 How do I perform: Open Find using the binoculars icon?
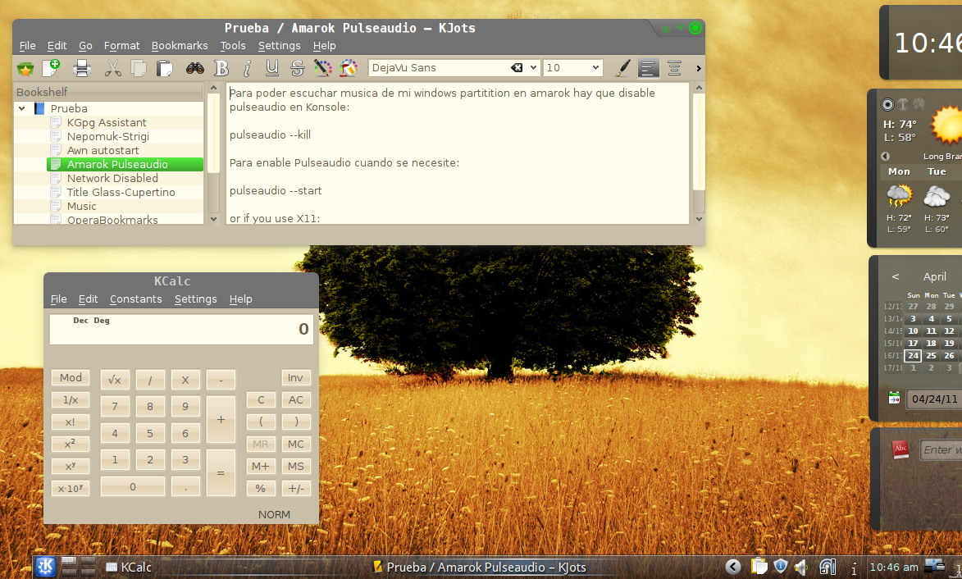(x=195, y=68)
